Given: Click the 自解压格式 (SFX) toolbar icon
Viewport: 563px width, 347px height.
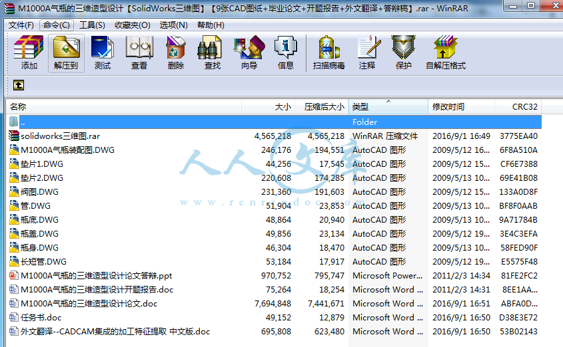Looking at the screenshot, I should (445, 47).
